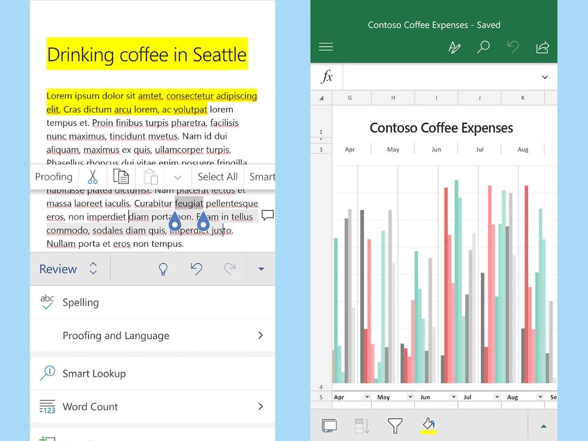Redo action in Word
This screenshot has height=441, width=588.
[230, 269]
